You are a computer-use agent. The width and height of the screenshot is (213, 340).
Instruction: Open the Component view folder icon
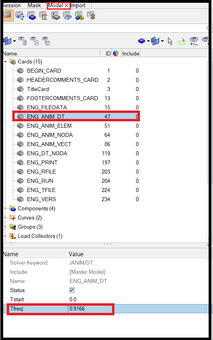pyautogui.click(x=32, y=16)
